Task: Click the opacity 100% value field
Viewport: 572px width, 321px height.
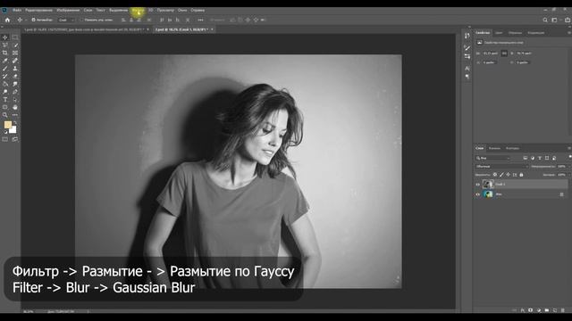Action: [x=561, y=167]
